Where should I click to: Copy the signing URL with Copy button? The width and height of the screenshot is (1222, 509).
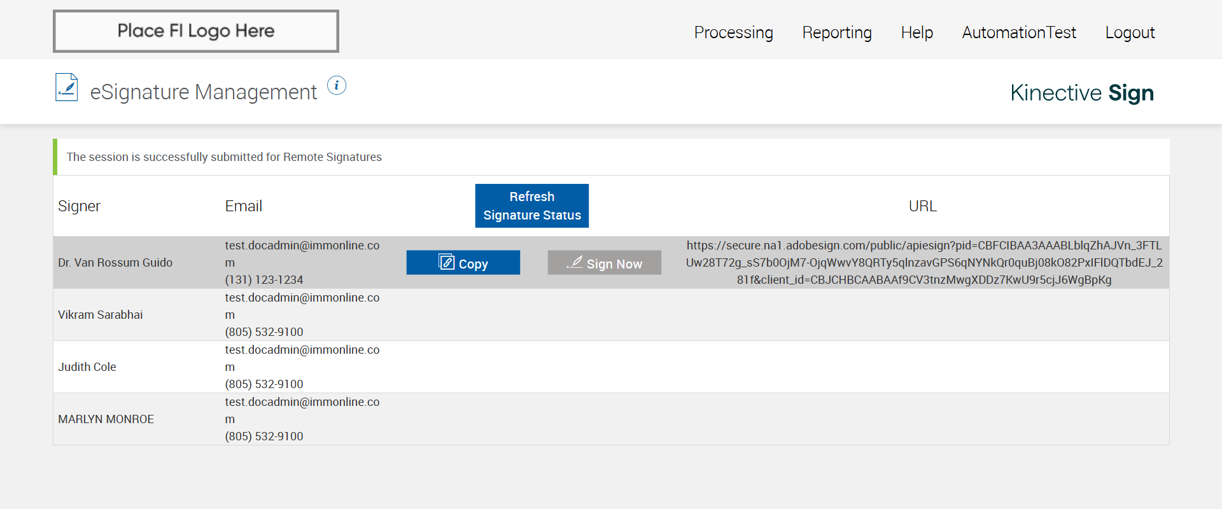click(463, 263)
